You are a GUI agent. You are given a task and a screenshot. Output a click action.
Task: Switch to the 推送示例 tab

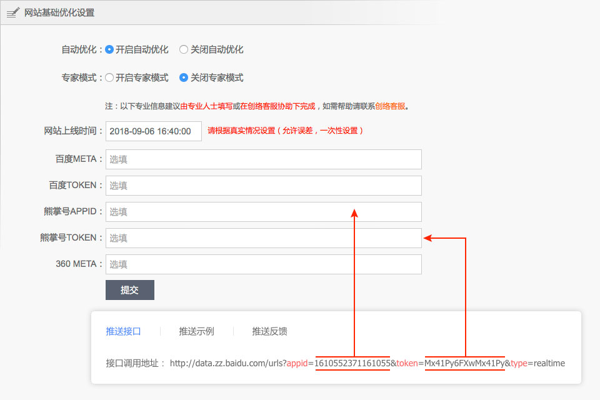click(197, 331)
